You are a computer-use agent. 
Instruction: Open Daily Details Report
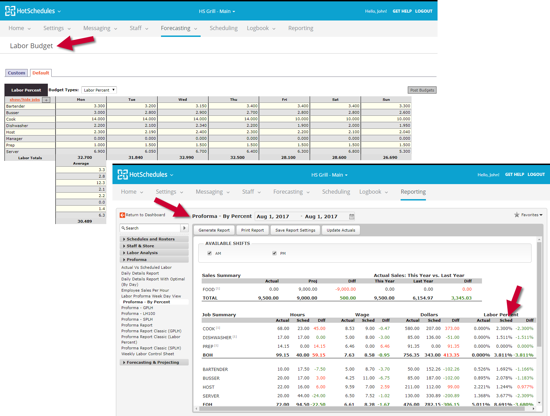(140, 273)
